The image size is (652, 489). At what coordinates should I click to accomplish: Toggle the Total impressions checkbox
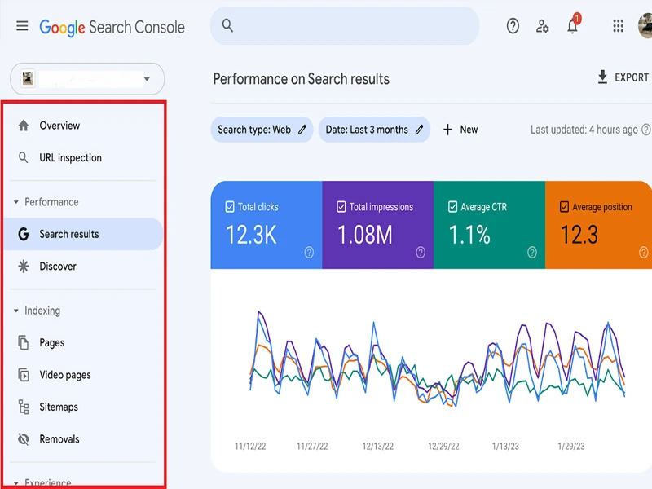click(341, 207)
